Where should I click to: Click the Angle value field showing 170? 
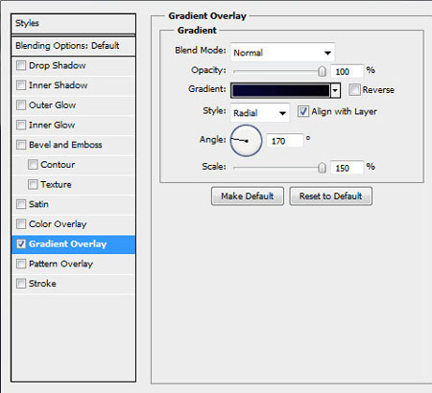point(284,141)
